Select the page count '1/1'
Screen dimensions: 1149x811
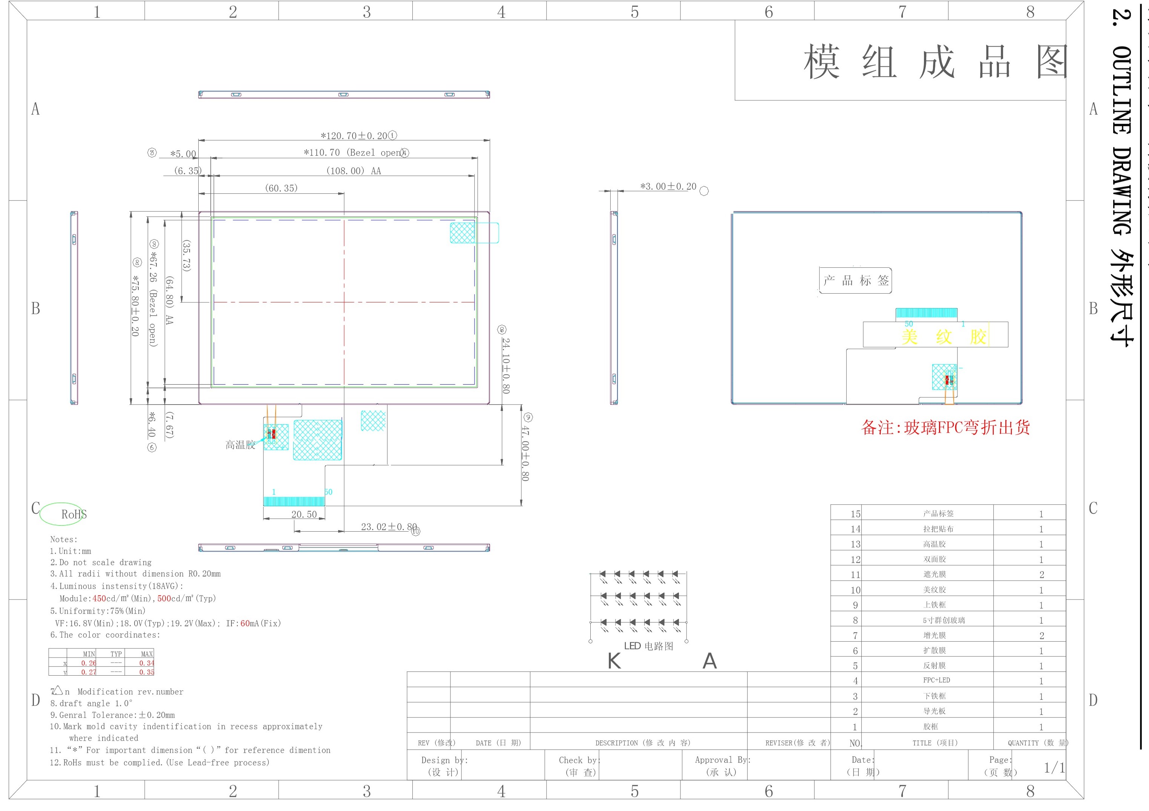click(1054, 767)
